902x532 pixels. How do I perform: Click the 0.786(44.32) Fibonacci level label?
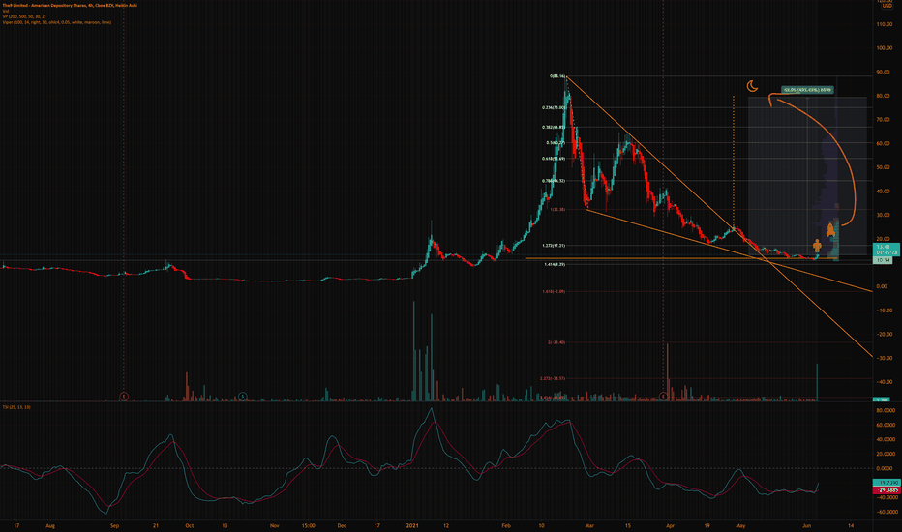[554, 181]
